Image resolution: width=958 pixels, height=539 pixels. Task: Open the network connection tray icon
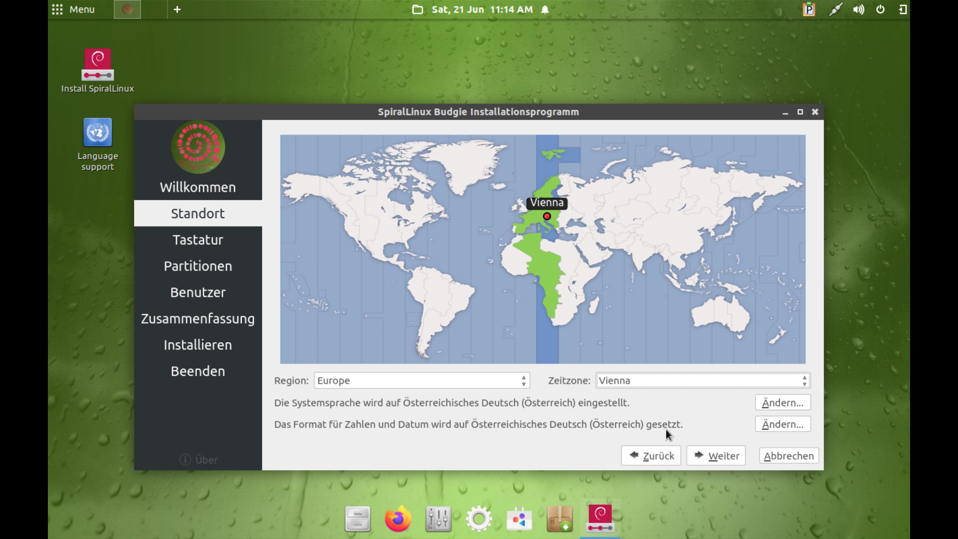[835, 9]
